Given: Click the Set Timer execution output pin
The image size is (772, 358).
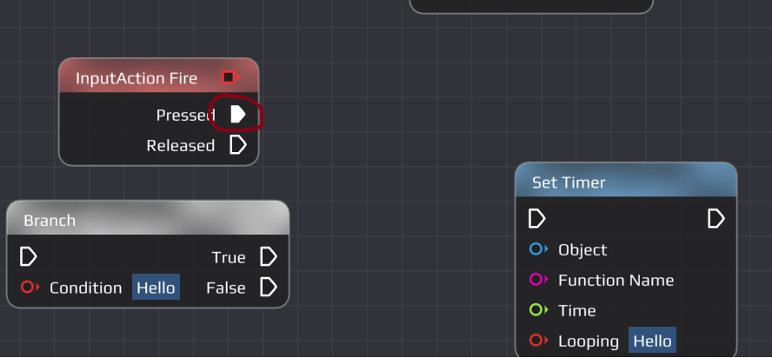Looking at the screenshot, I should pos(715,219).
